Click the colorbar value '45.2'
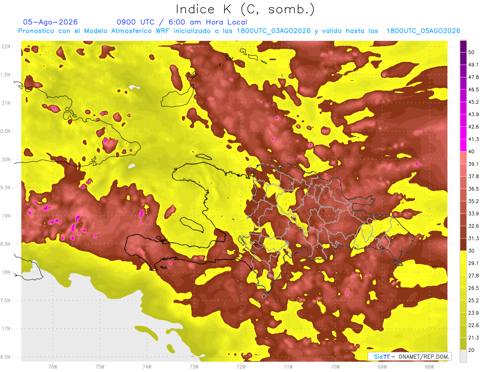Screen dimensions: 482x372 (x=474, y=102)
